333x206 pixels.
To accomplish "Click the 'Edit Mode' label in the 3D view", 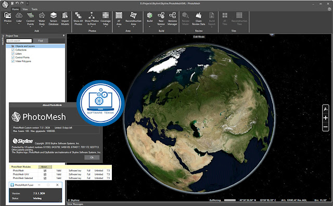I will tap(199, 37).
